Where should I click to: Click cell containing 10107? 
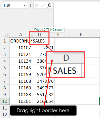(21, 48)
